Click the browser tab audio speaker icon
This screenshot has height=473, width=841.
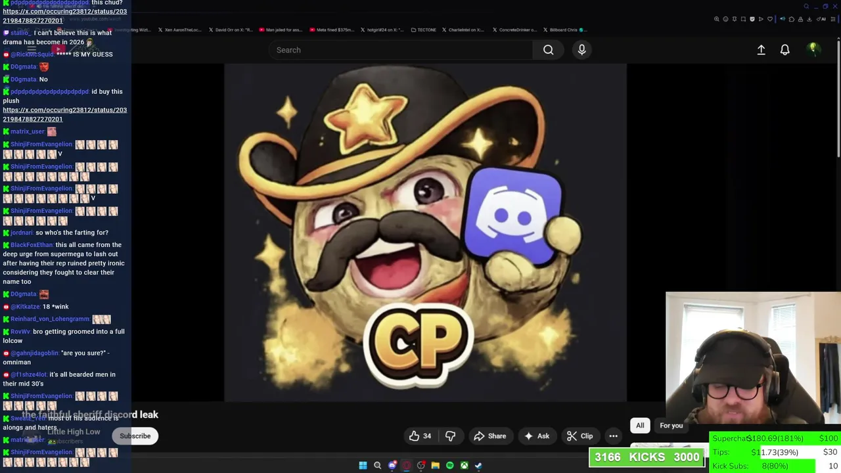pos(783,19)
